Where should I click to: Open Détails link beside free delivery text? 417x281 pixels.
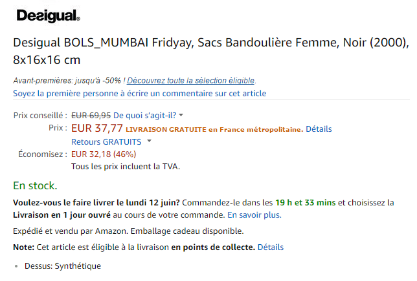pyautogui.click(x=319, y=129)
